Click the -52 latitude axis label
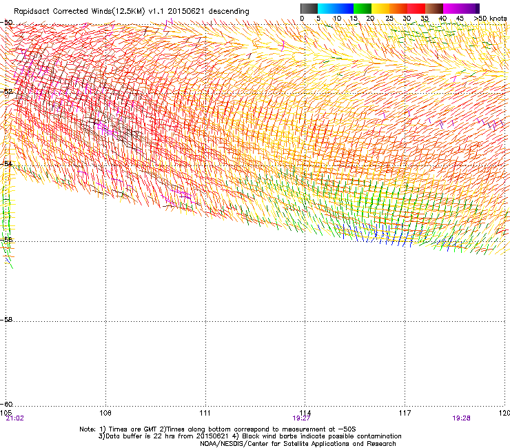Screen dimensions: 510x448 coord(6,92)
